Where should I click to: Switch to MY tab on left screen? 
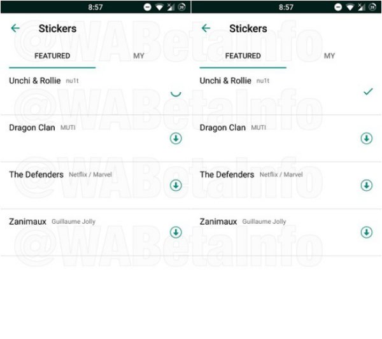139,56
